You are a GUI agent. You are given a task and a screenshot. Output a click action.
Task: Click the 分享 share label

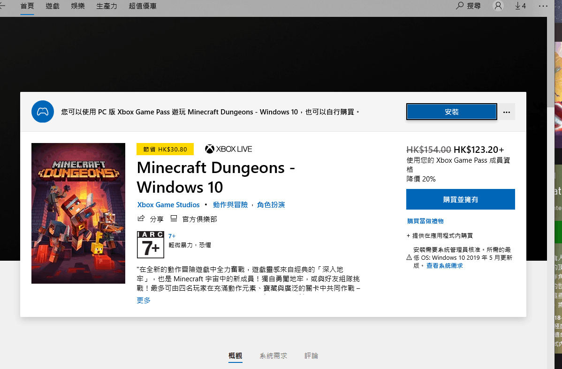(157, 219)
